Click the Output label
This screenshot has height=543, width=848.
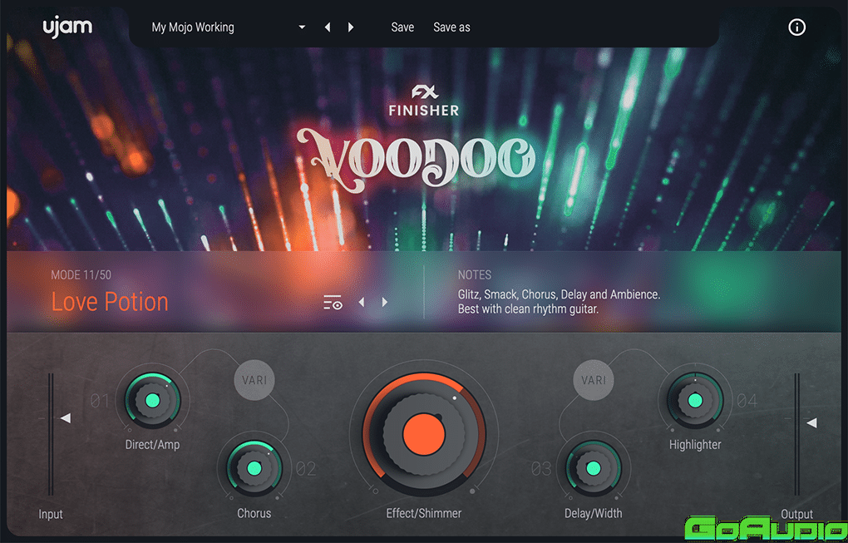click(796, 514)
